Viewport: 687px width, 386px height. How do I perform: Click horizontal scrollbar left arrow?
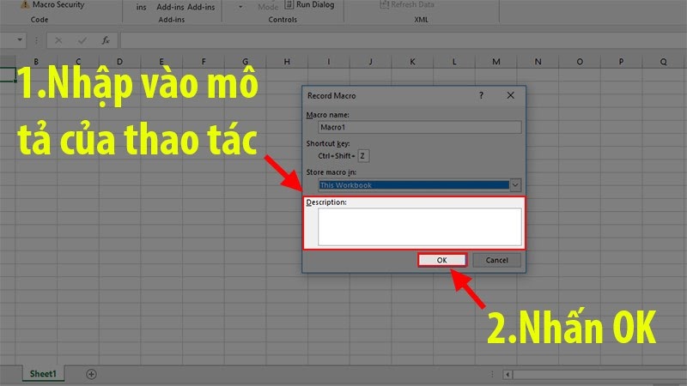[x=508, y=375]
